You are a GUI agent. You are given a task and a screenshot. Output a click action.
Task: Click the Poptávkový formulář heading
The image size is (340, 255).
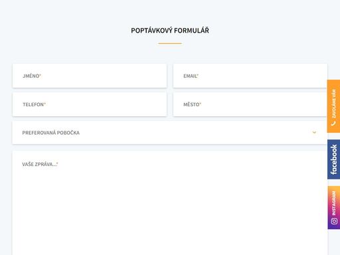170,31
